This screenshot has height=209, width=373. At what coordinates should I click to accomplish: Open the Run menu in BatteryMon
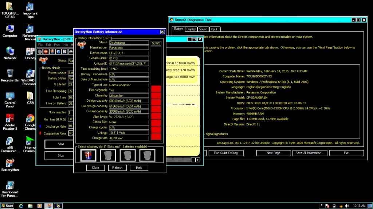pos(57,45)
